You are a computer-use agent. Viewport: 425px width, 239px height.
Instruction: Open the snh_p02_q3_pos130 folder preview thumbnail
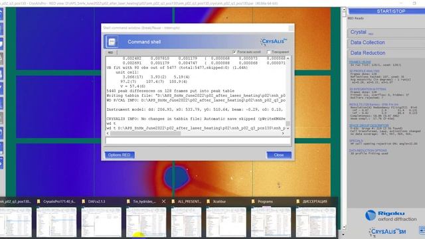coord(15,222)
